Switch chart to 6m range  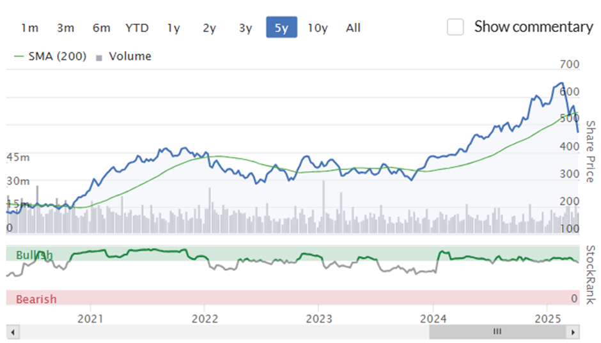pyautogui.click(x=101, y=27)
